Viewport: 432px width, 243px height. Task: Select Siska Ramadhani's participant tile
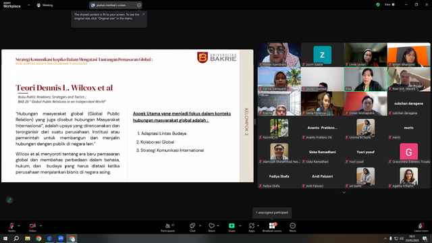(323, 152)
